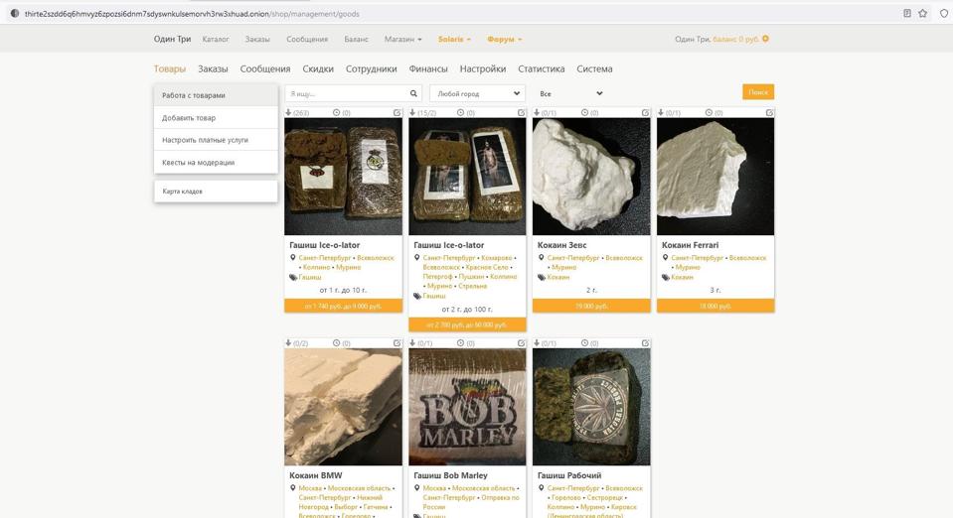Open the Заказы management tab
Image resolution: width=953 pixels, height=518 pixels.
pyautogui.click(x=213, y=68)
